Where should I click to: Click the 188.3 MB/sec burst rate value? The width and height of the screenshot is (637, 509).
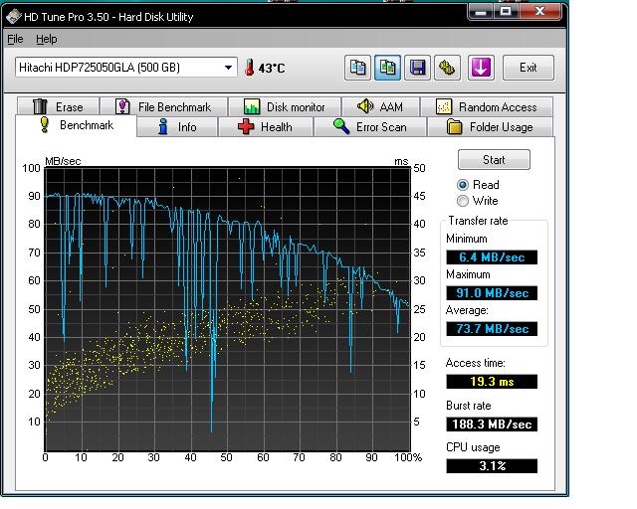click(x=492, y=424)
